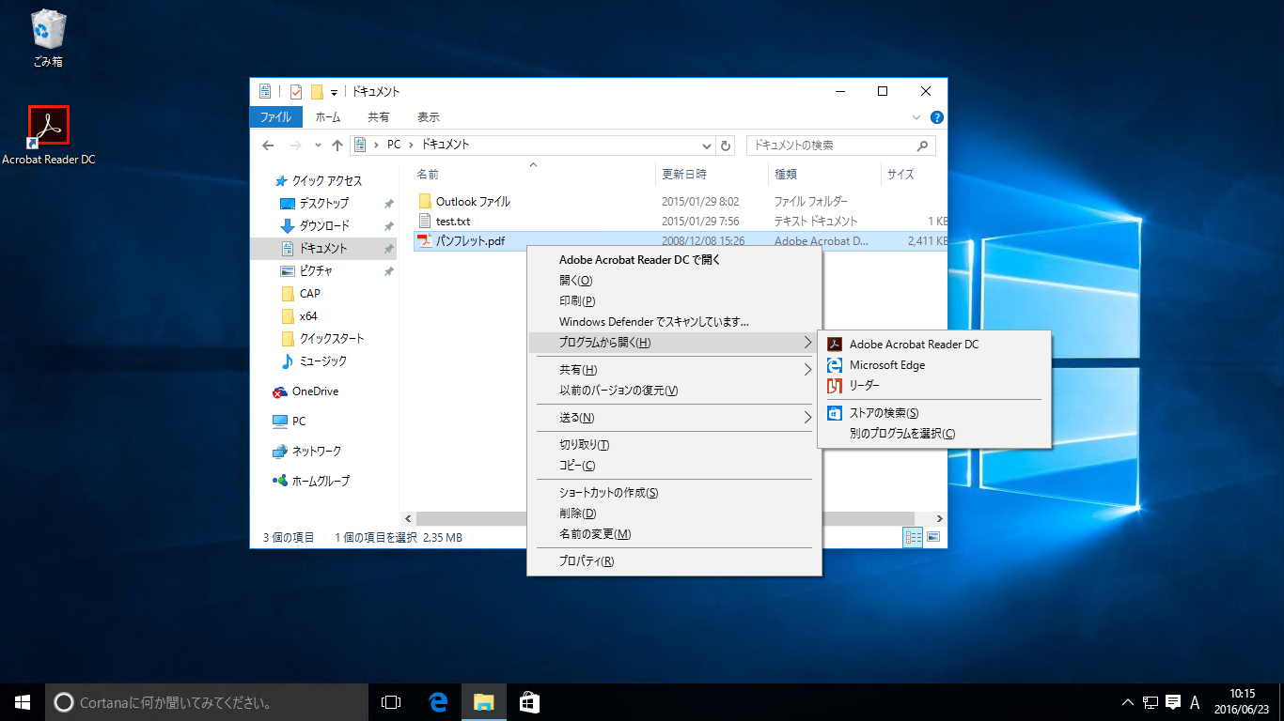This screenshot has height=721, width=1284.
Task: Switch to the 表示 ribbon tab
Action: pyautogui.click(x=429, y=117)
